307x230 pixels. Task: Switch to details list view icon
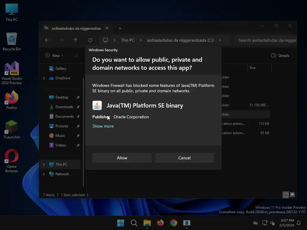coord(286,195)
